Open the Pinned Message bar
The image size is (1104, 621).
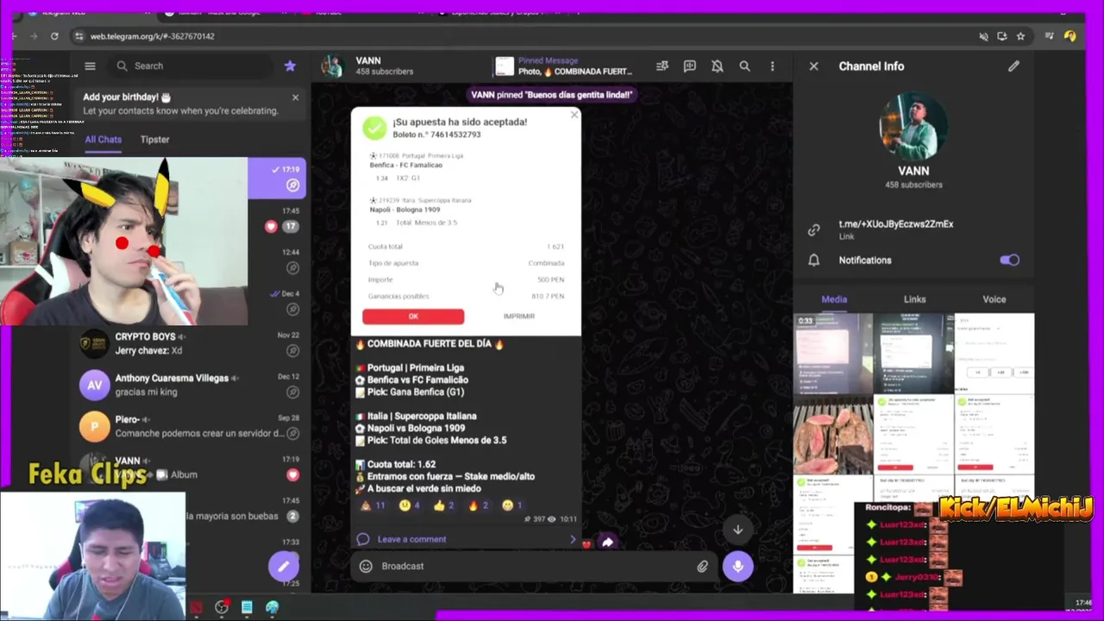(564, 66)
